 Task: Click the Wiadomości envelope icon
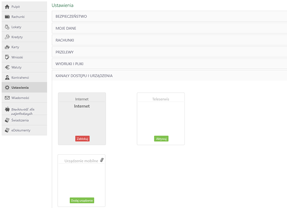pyautogui.click(x=7, y=98)
